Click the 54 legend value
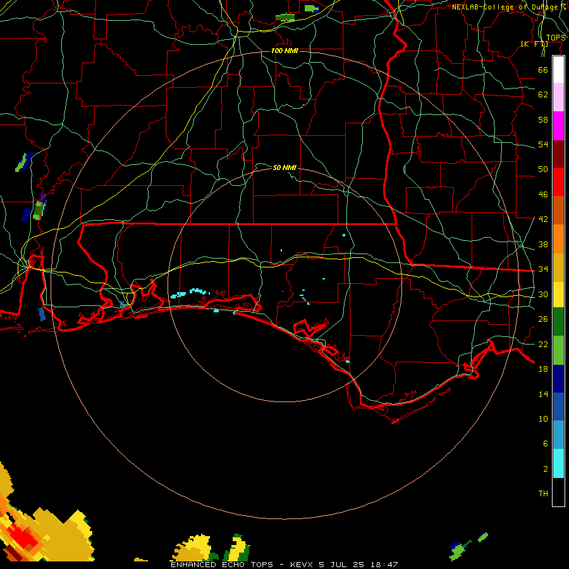This screenshot has height=569, width=569. [x=543, y=144]
